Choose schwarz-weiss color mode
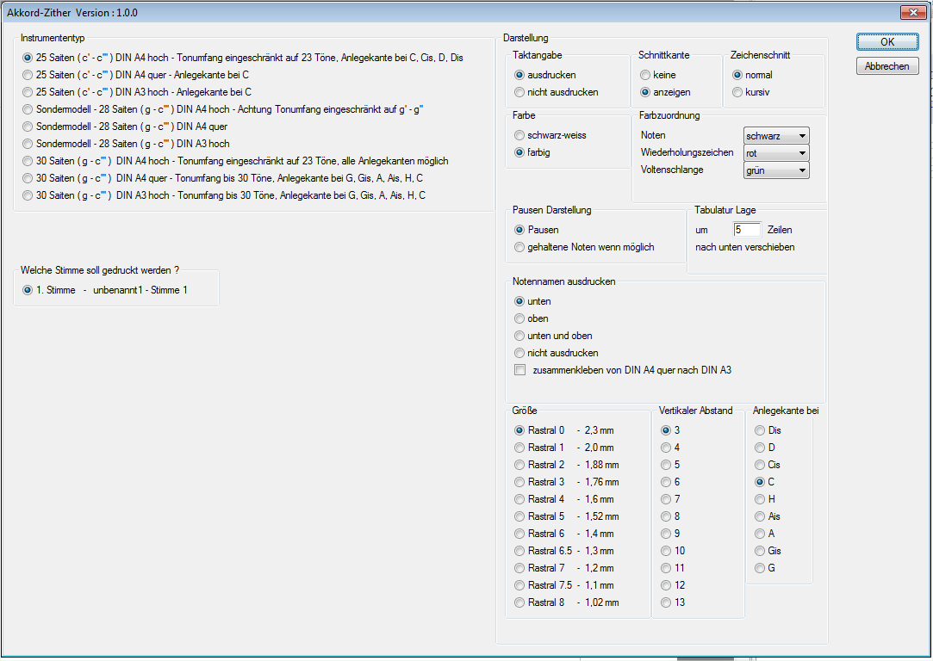Image resolution: width=933 pixels, height=661 pixels. pos(519,135)
